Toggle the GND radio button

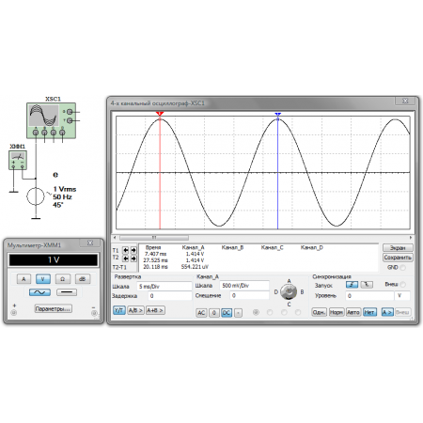[x=402, y=268]
